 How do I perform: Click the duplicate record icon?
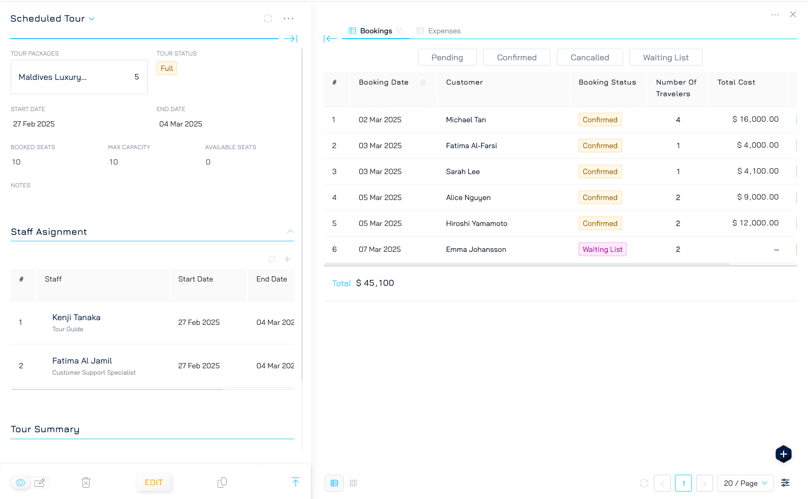point(222,483)
